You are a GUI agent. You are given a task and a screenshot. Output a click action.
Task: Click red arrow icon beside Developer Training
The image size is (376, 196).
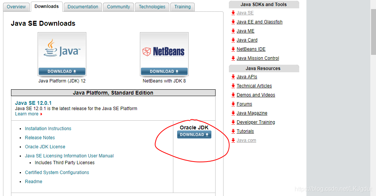pyautogui.click(x=233, y=122)
